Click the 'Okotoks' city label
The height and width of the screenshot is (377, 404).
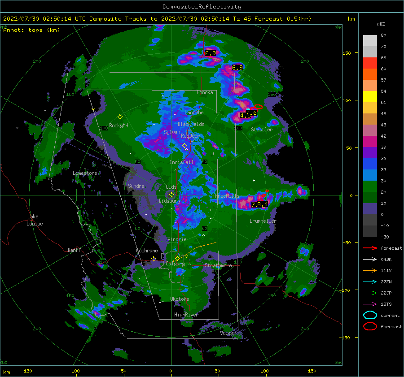pyautogui.click(x=180, y=299)
